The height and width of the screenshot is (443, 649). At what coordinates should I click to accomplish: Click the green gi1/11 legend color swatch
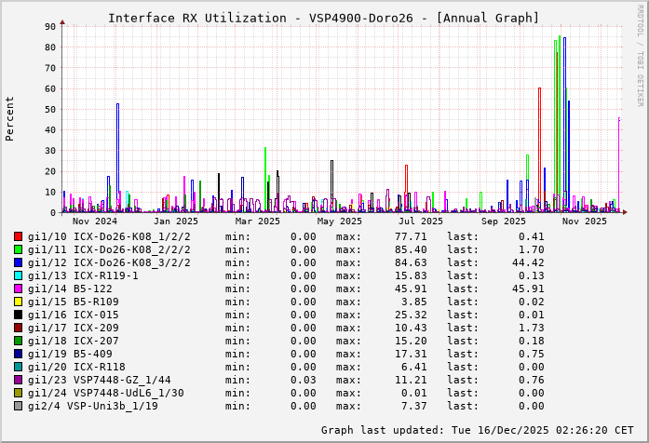pos(19,249)
